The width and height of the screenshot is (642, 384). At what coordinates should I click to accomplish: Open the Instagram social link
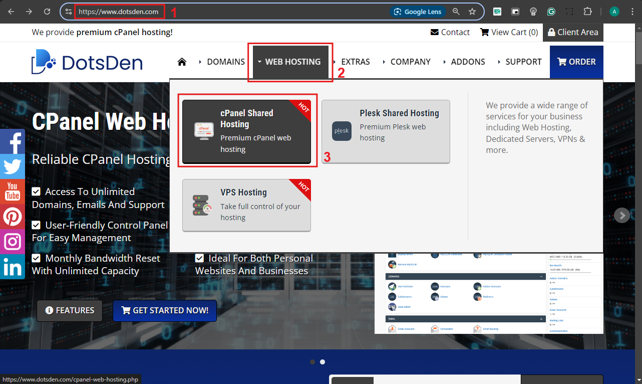pyautogui.click(x=12, y=242)
